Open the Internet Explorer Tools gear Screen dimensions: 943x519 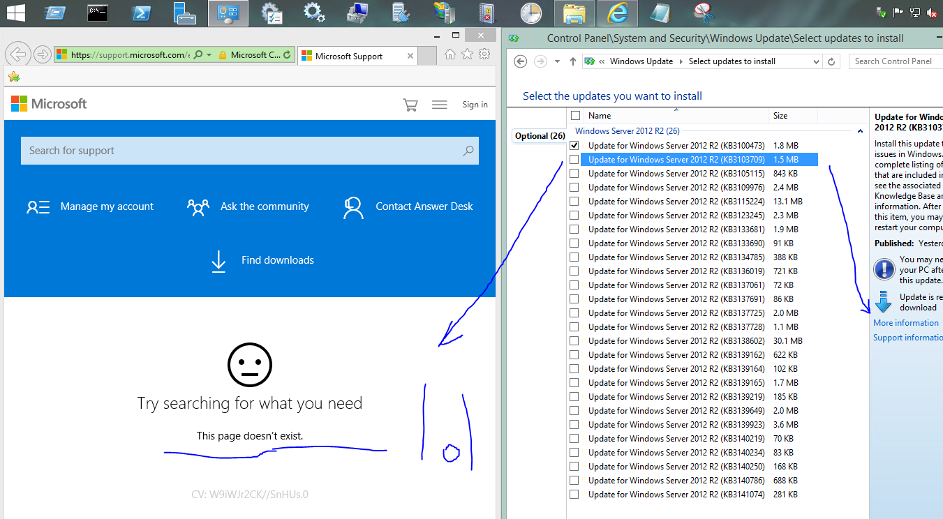point(483,54)
